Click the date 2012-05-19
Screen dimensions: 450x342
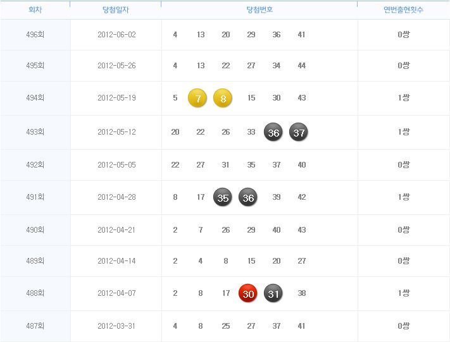point(116,98)
